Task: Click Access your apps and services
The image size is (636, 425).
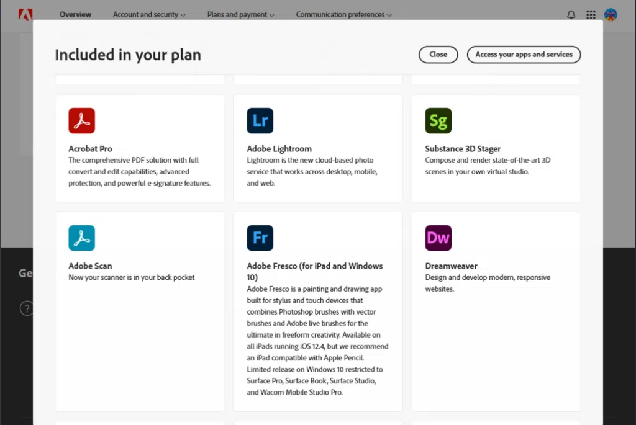Action: tap(524, 55)
